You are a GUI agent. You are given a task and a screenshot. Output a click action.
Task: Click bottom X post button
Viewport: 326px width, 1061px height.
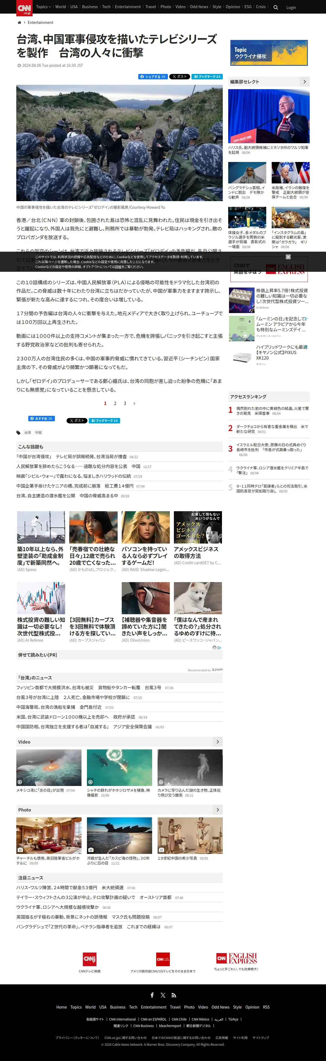click(77, 420)
